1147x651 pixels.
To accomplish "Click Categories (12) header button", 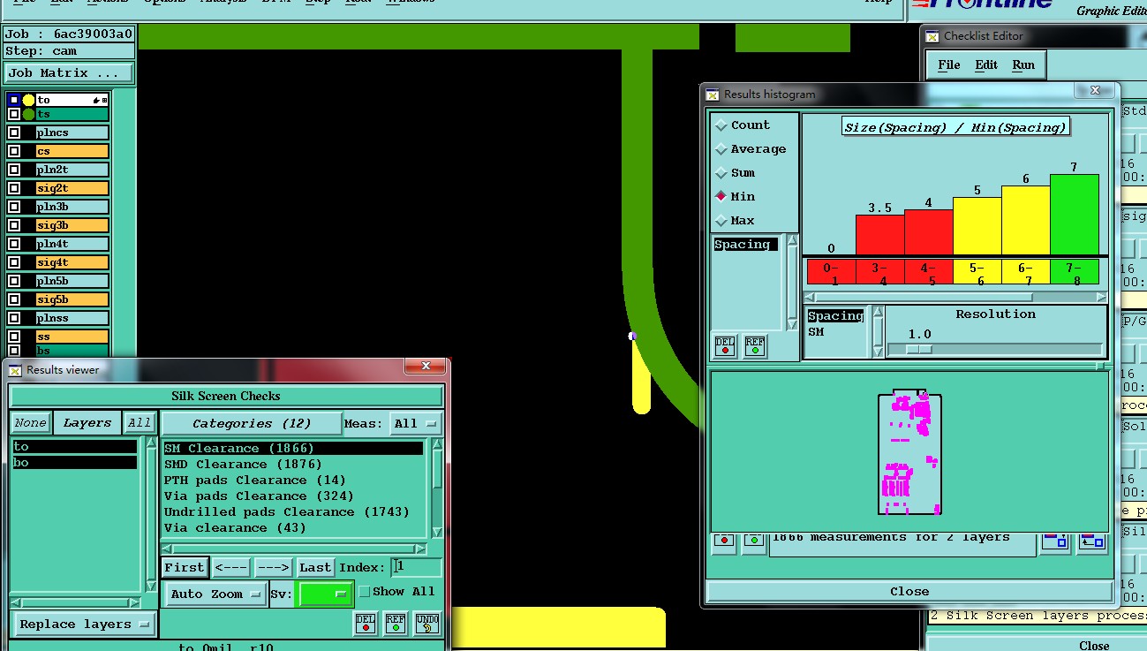I will point(251,423).
